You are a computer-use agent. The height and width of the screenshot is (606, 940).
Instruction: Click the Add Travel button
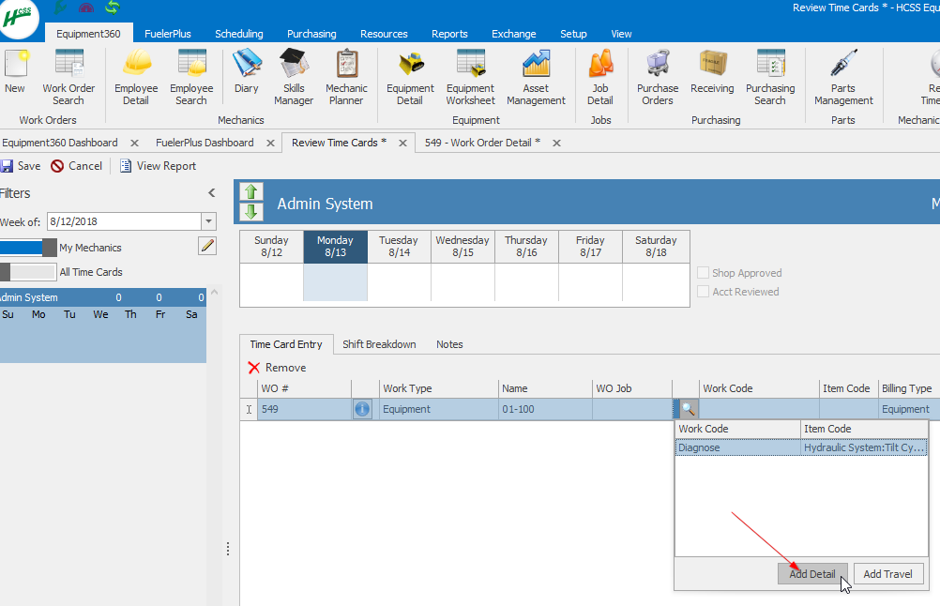pyautogui.click(x=887, y=573)
